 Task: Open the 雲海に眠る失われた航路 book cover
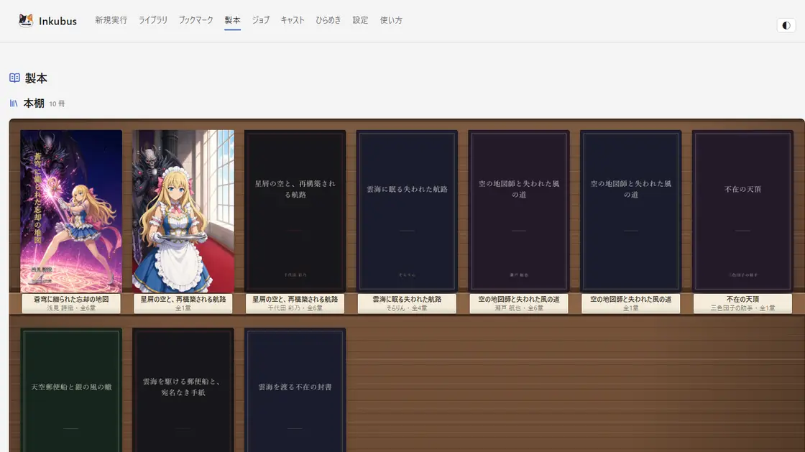click(x=407, y=211)
